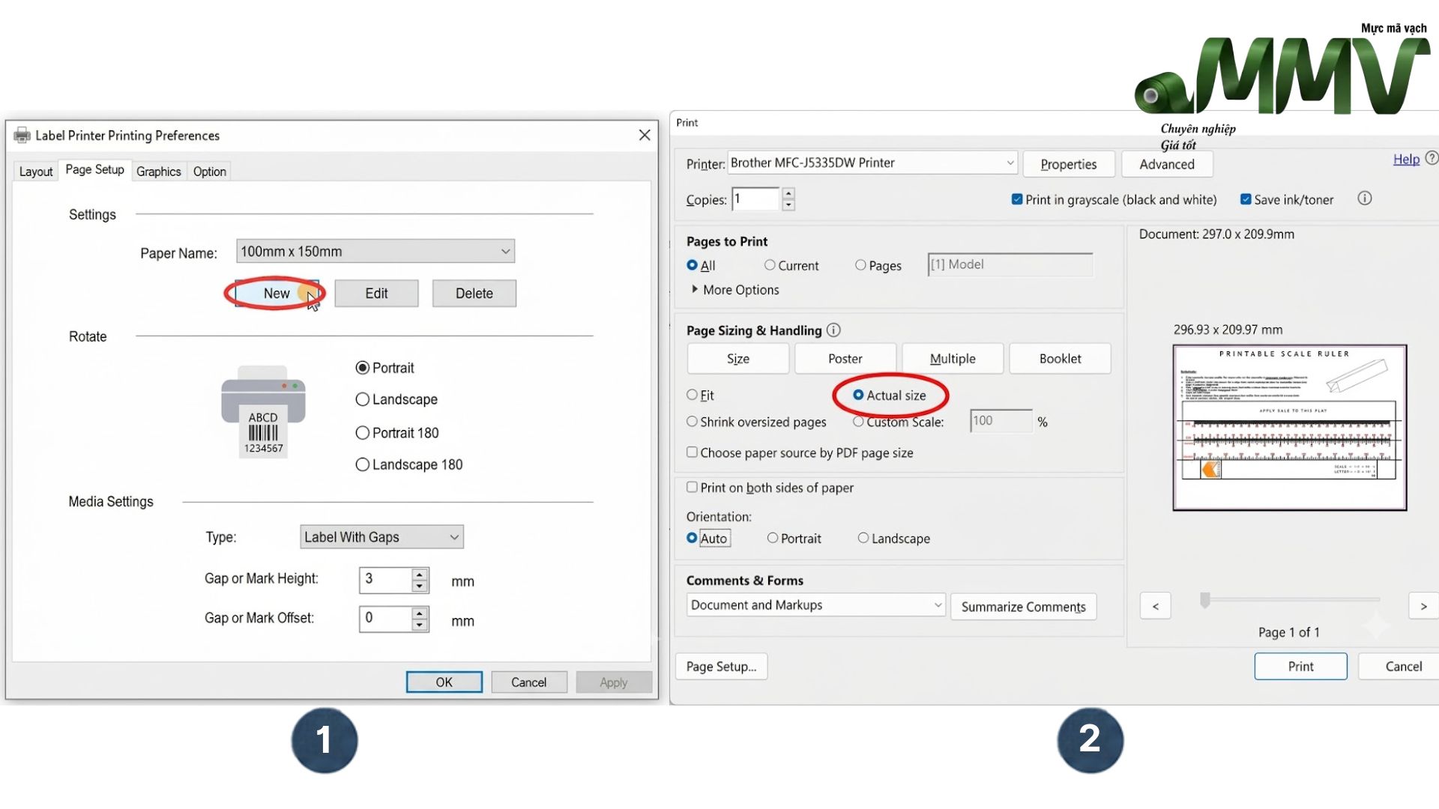The image size is (1439, 809).
Task: Enable Print on both sides of paper
Action: pyautogui.click(x=693, y=487)
